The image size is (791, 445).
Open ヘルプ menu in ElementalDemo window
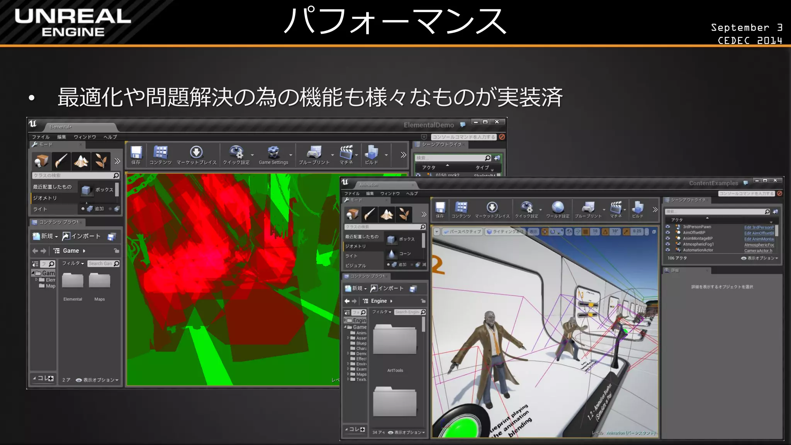pyautogui.click(x=110, y=137)
